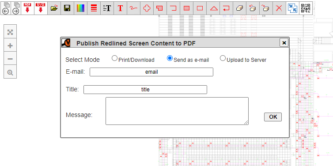Select Upload to Server mode
Image resolution: width=333 pixels, height=166 pixels.
pos(223,58)
